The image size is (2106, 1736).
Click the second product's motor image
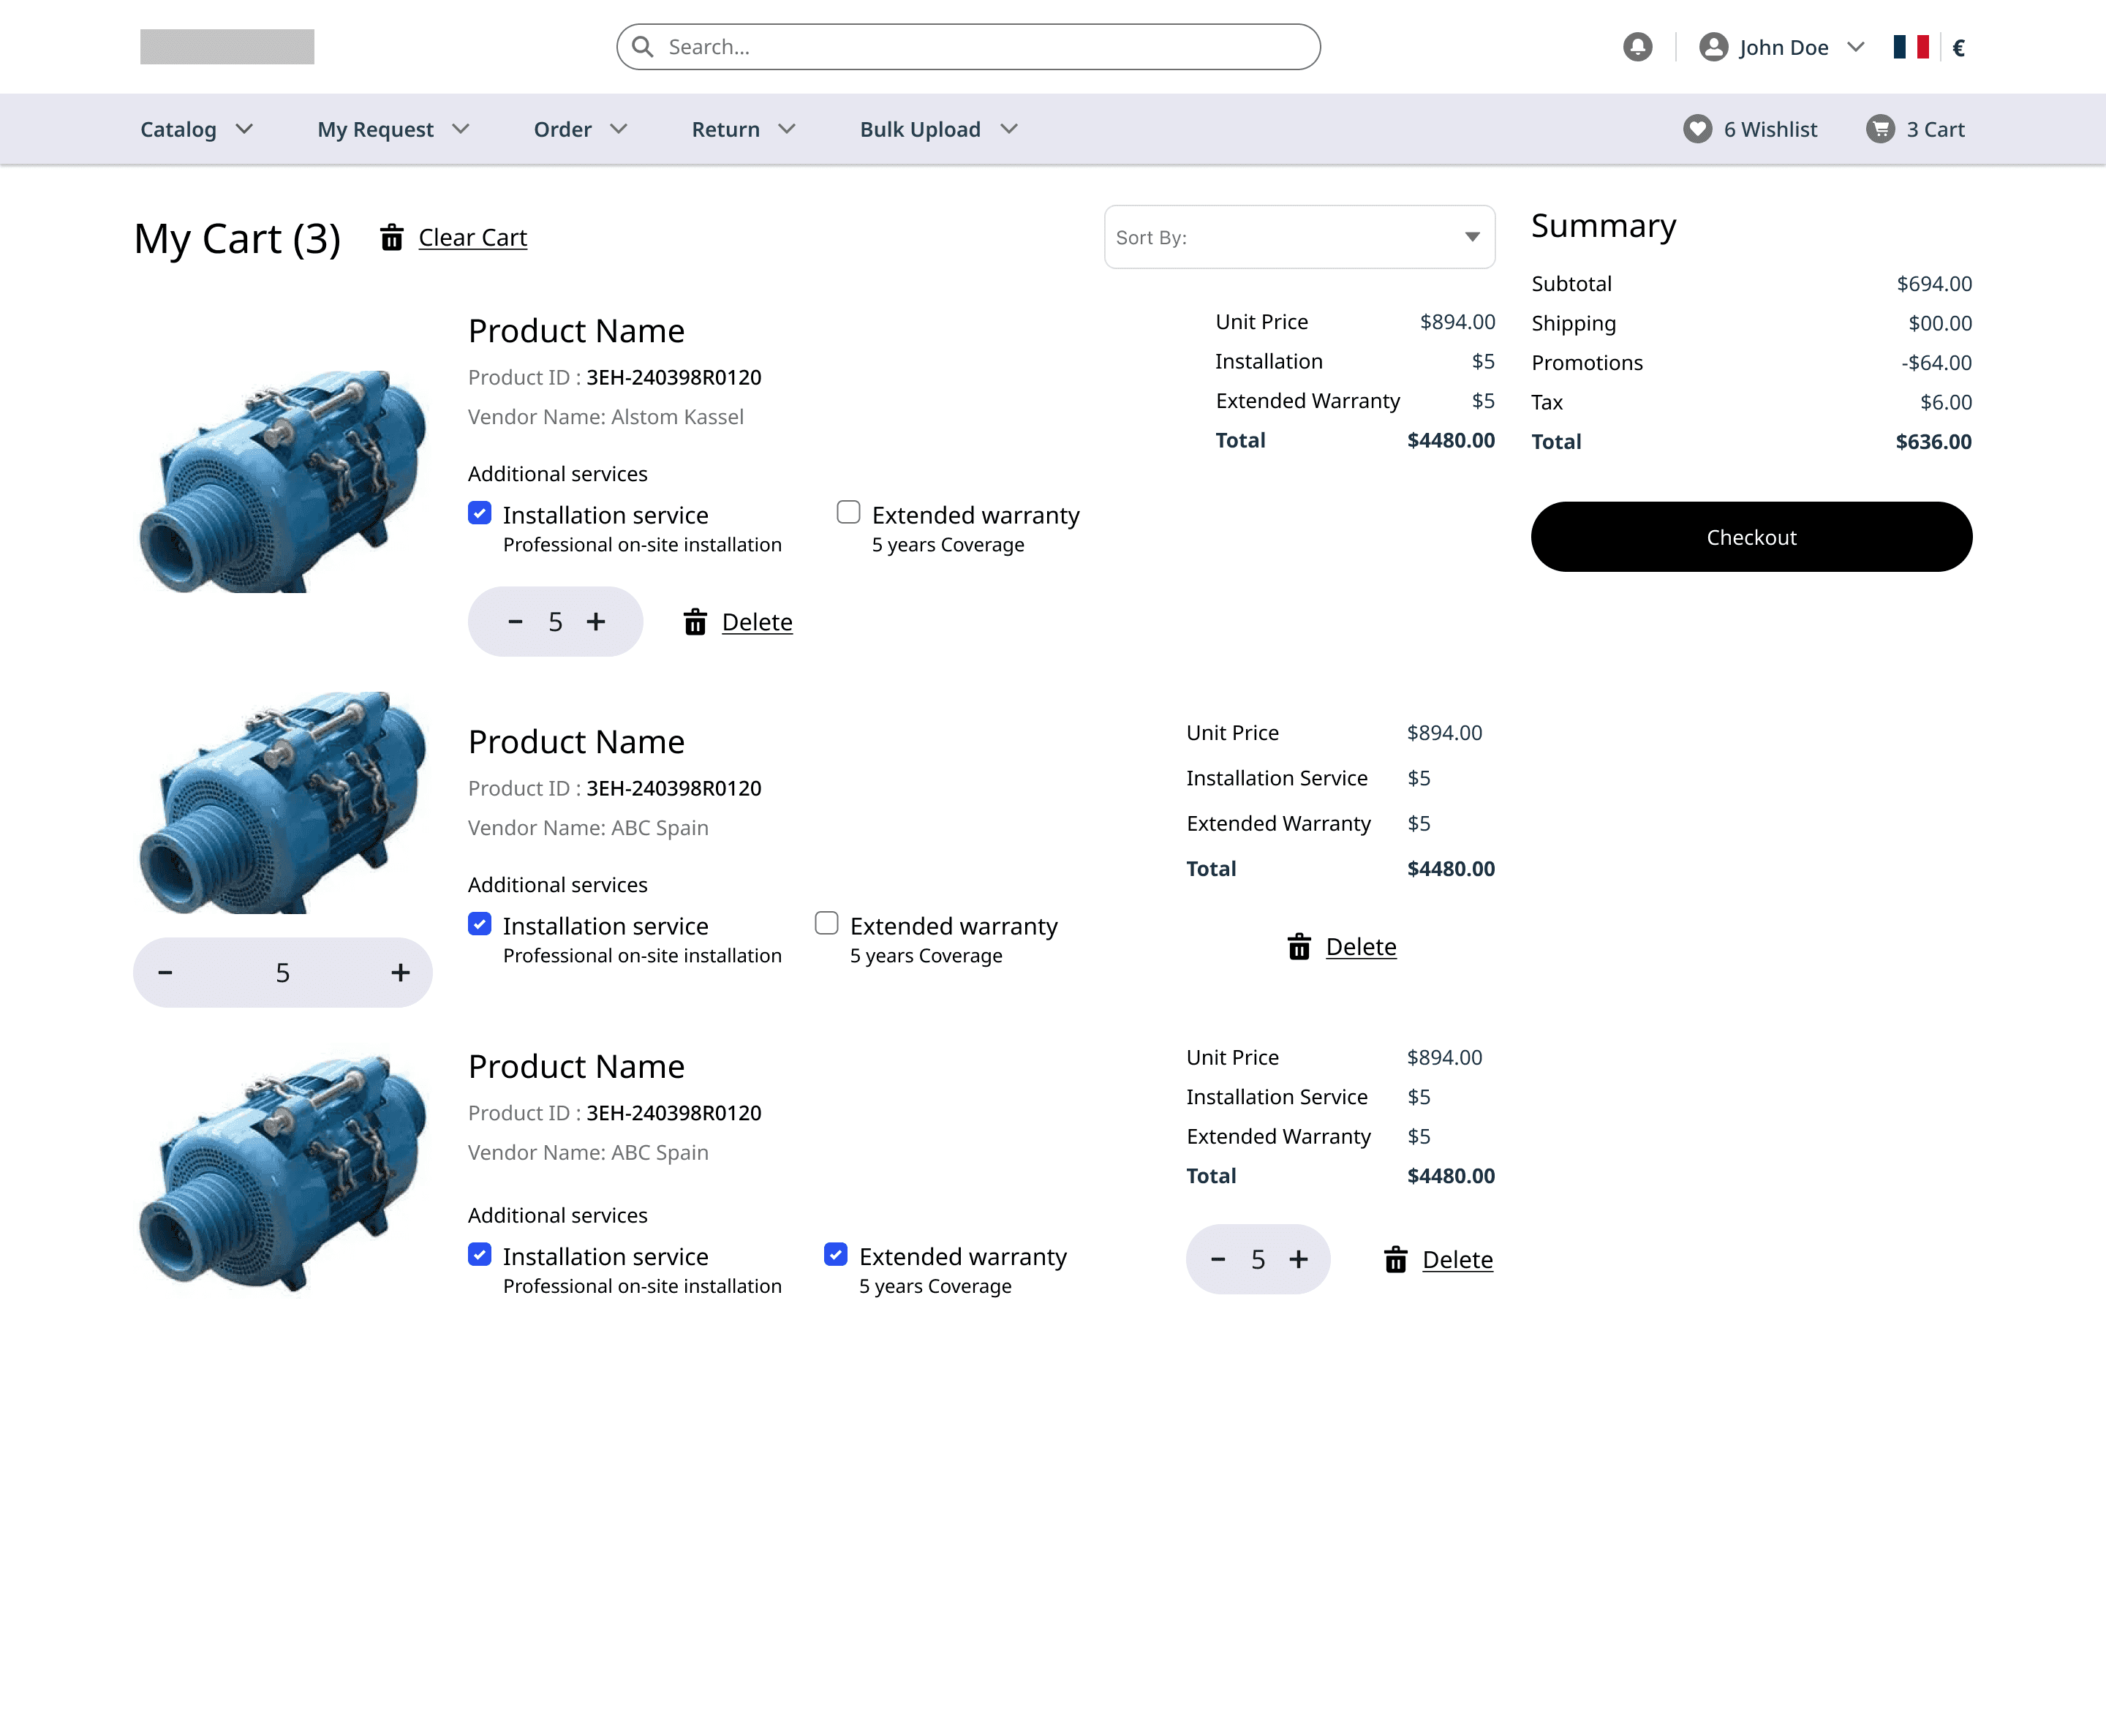[x=283, y=802]
